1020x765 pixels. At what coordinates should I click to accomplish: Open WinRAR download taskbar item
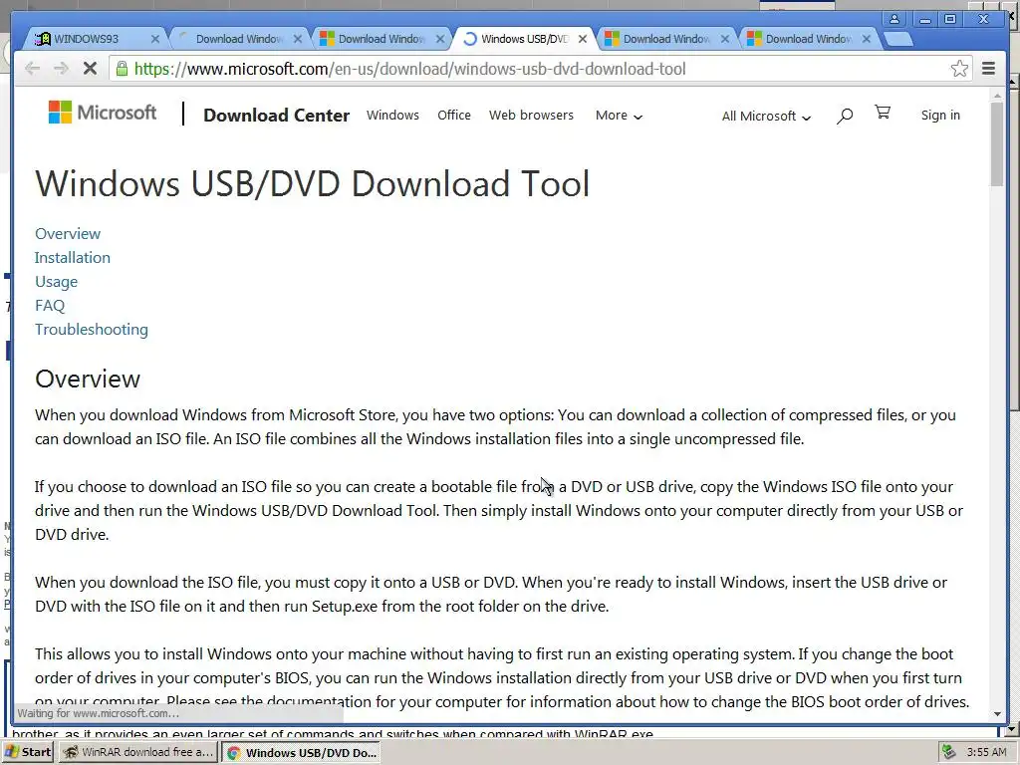[x=137, y=752]
